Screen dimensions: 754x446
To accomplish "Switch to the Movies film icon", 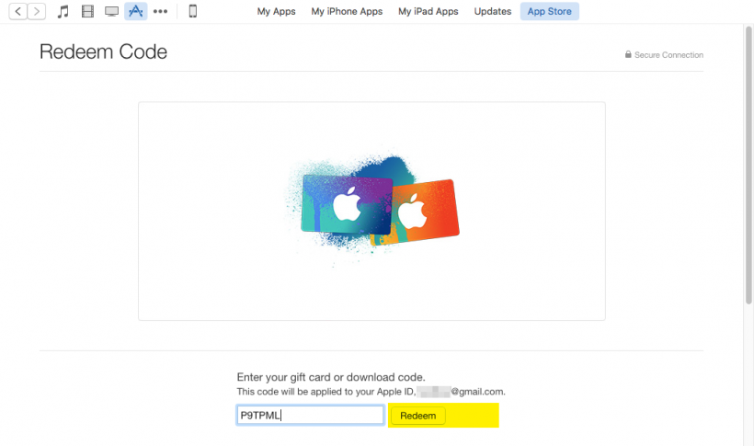I will (87, 12).
